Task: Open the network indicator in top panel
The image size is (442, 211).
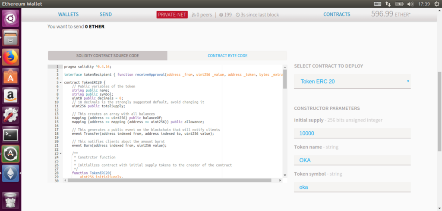Action: point(388,3)
